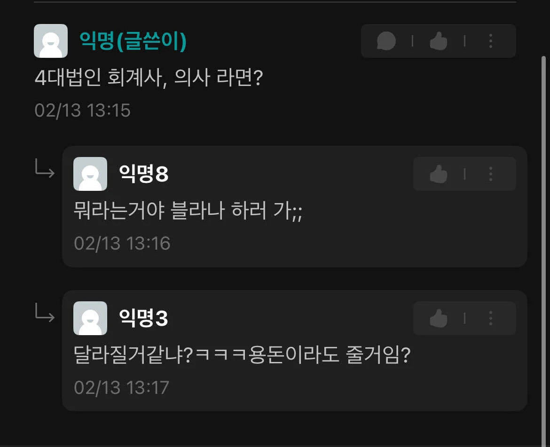This screenshot has width=550, height=447.
Task: Click 익명8's profile avatar
Action: point(90,174)
